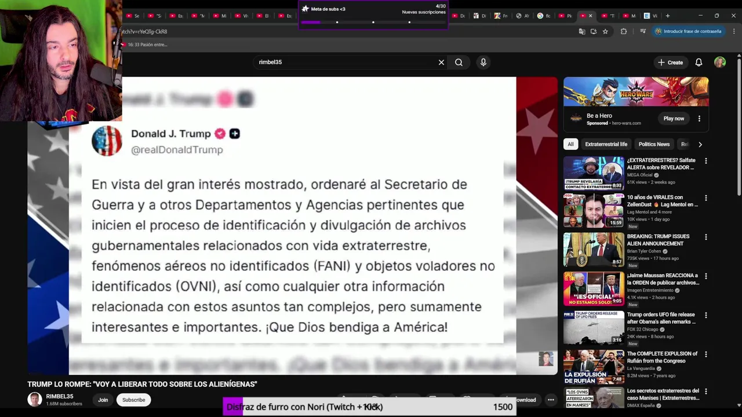Subscribe to RIMBEL35 channel

133,400
